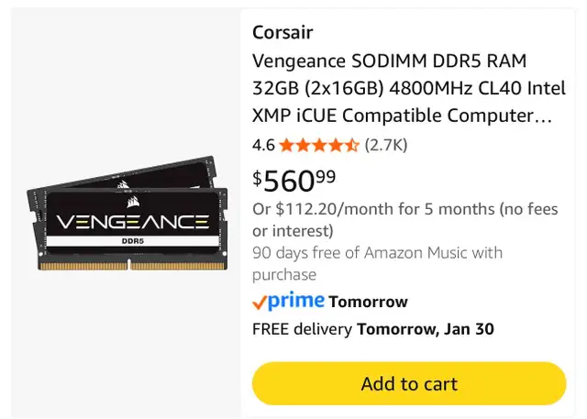Click the half-filled fifth rating star
587x419 pixels.
click(352, 145)
